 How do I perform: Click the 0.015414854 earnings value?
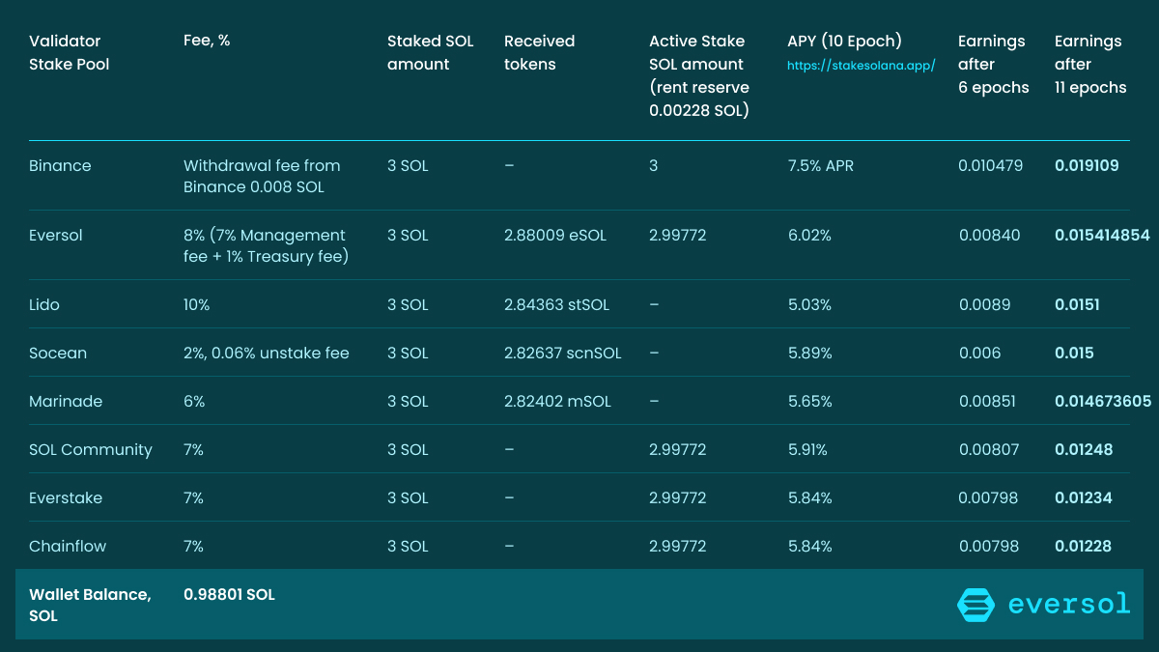coord(1103,236)
